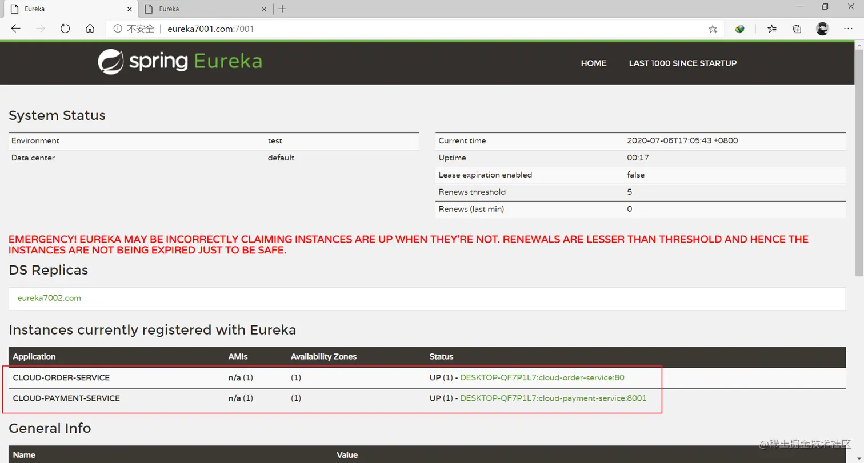Click the Renews threshold label
The width and height of the screenshot is (864, 463).
pyautogui.click(x=472, y=192)
